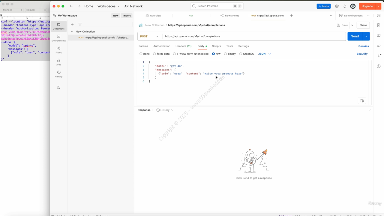
Task: Switch to the Settings request tab
Action: tap(244, 46)
